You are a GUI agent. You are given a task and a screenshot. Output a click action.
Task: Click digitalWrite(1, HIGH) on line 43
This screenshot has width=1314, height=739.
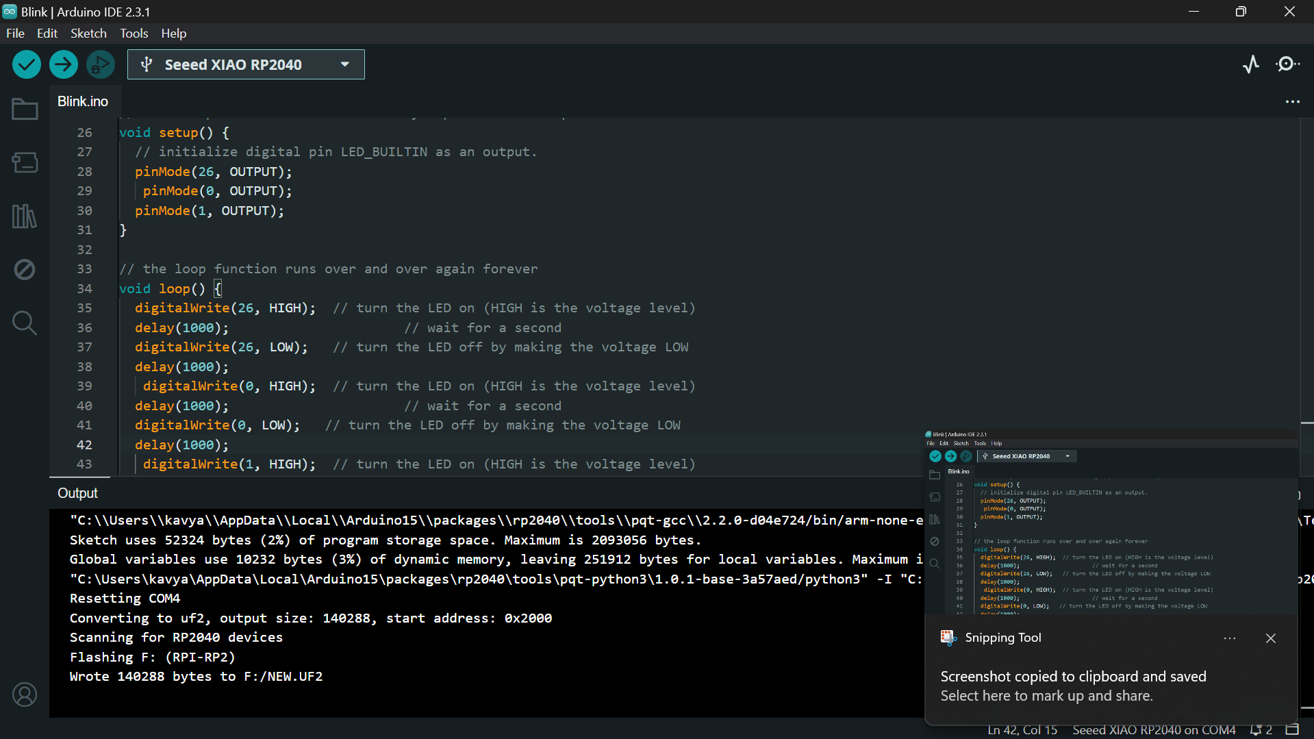pyautogui.click(x=229, y=464)
